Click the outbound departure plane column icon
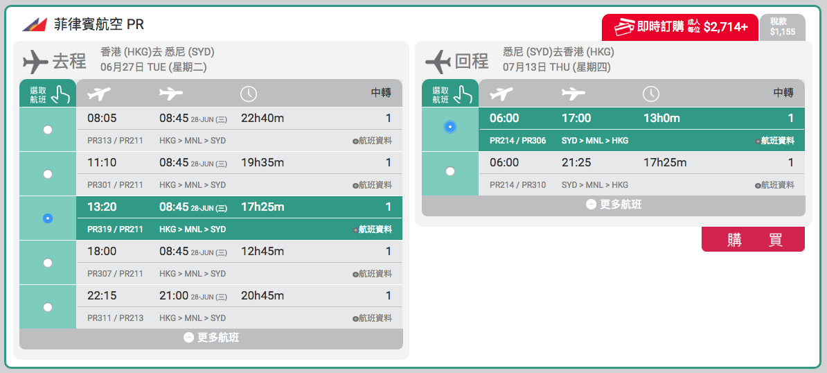827x373 pixels. tap(99, 94)
